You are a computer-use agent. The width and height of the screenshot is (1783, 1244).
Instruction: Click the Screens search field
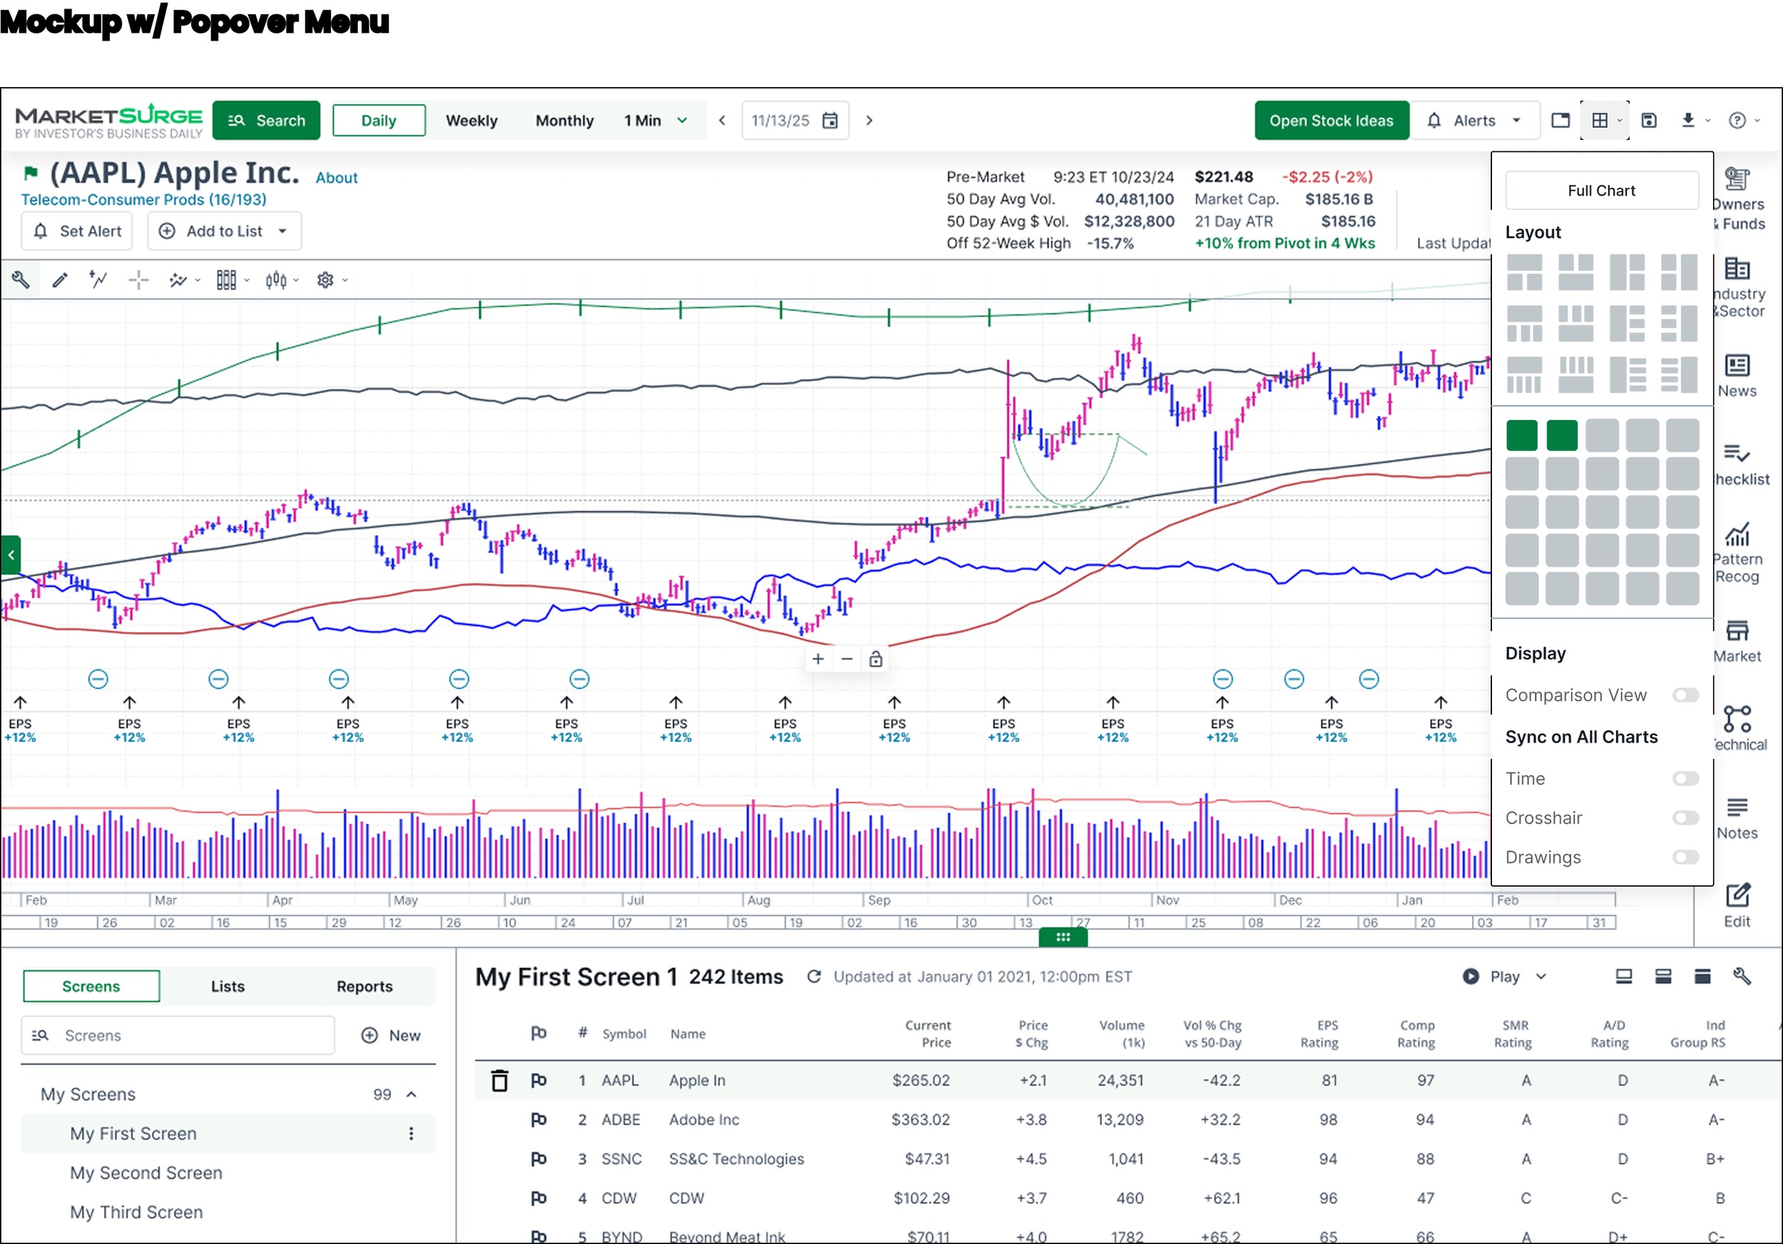(x=178, y=1035)
